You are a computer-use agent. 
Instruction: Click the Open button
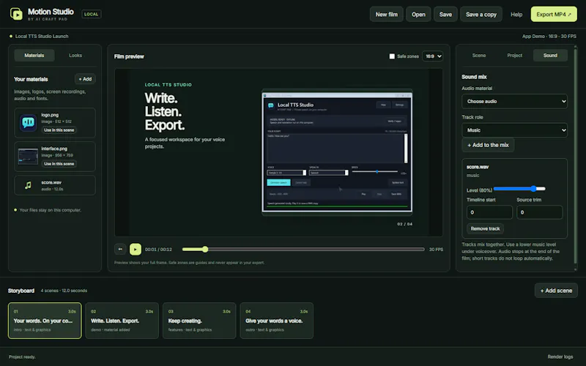pyautogui.click(x=418, y=14)
